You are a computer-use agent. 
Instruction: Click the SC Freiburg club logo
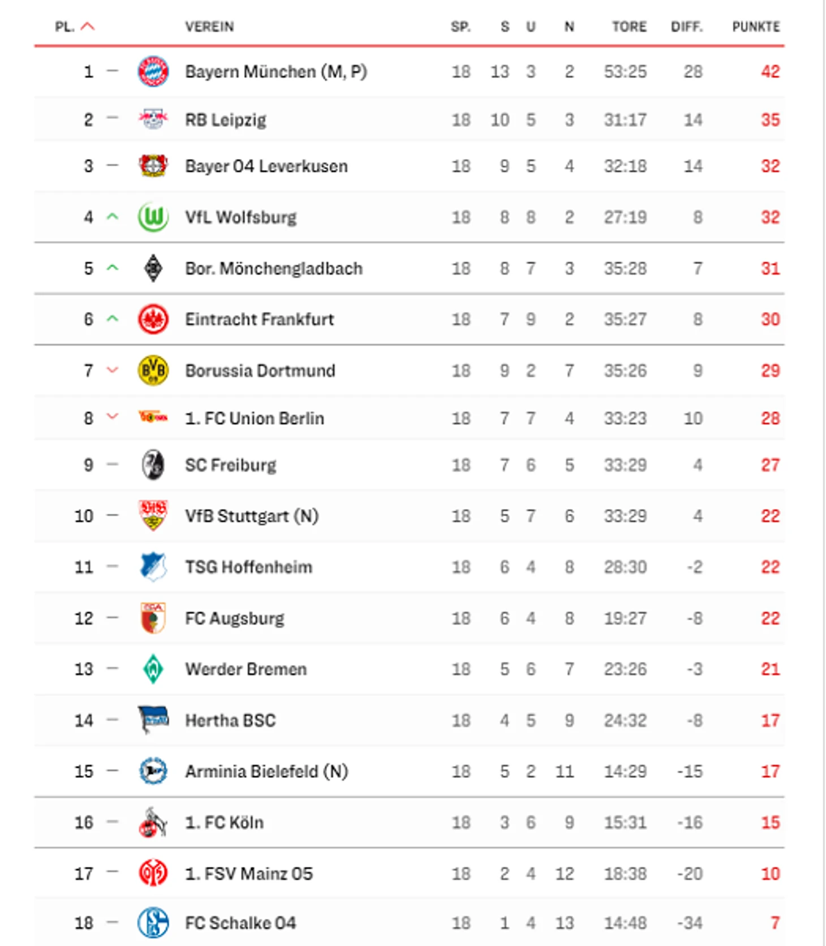tap(153, 465)
